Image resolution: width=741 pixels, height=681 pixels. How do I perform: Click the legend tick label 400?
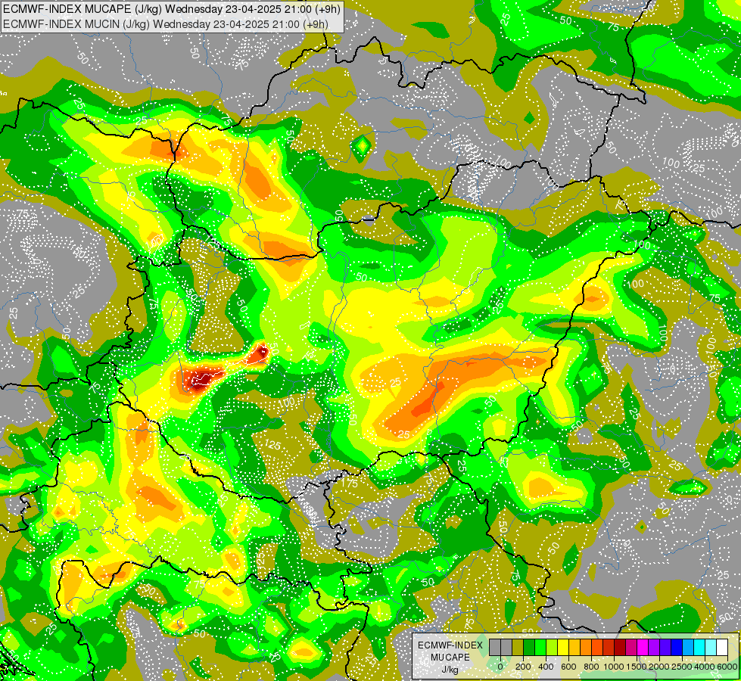tap(546, 667)
